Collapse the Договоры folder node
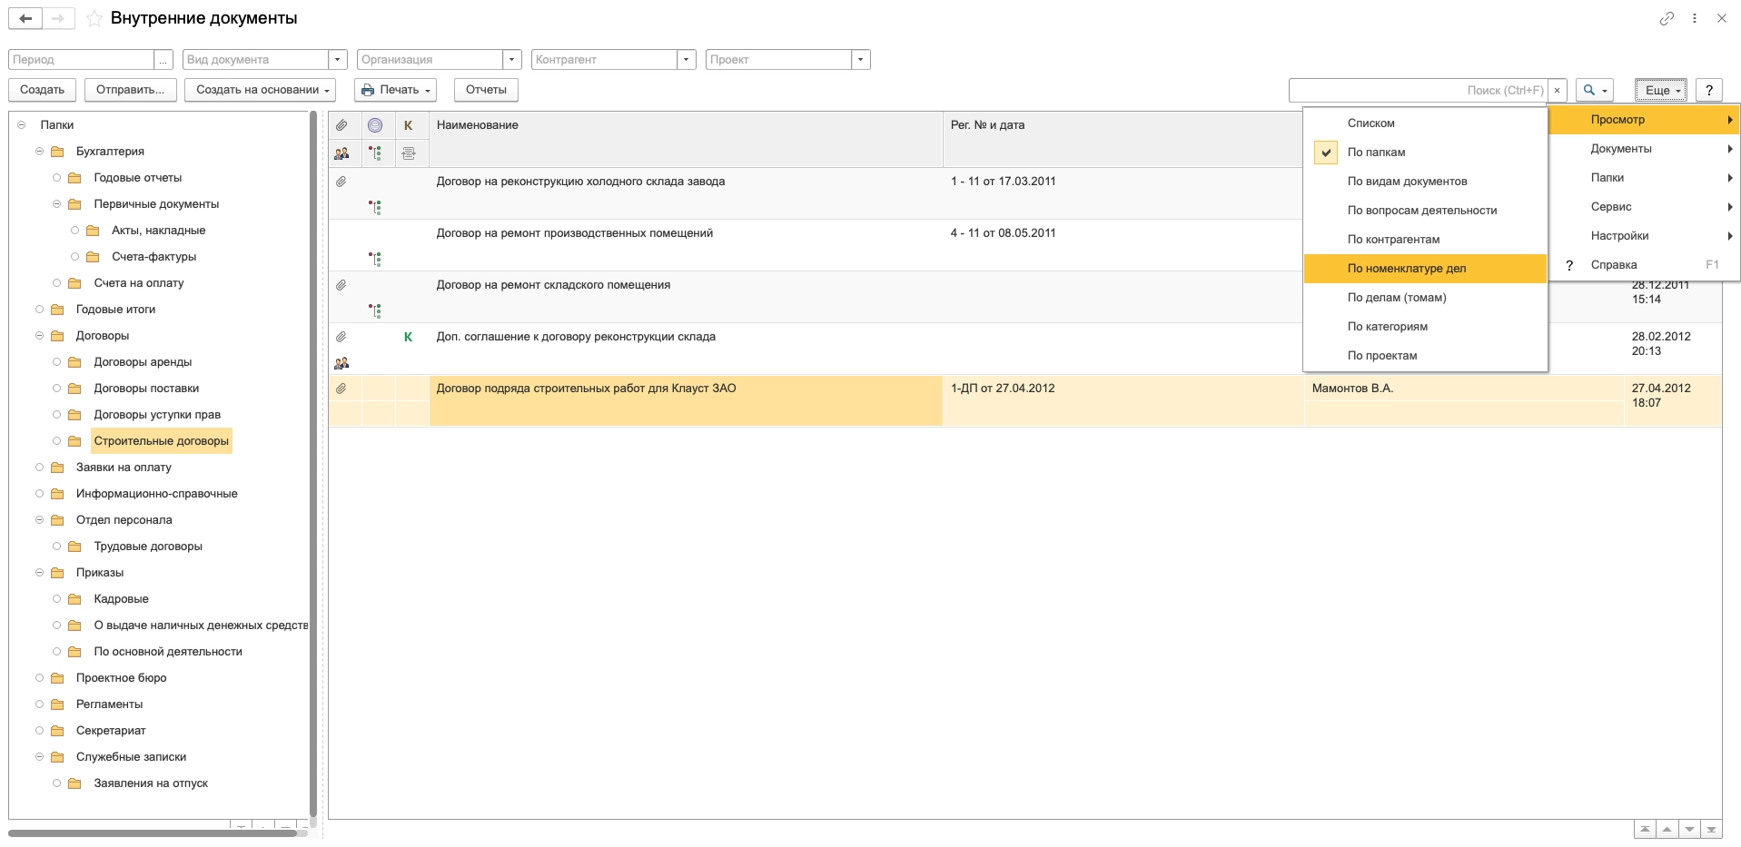Screen dimensions: 1741x847 [40, 336]
